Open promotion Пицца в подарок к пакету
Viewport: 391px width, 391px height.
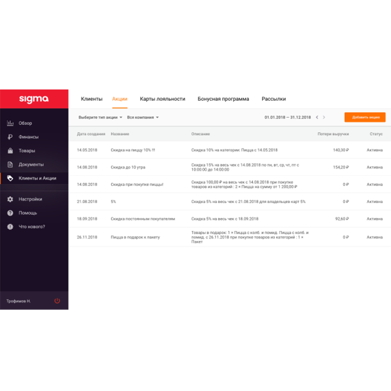(135, 237)
